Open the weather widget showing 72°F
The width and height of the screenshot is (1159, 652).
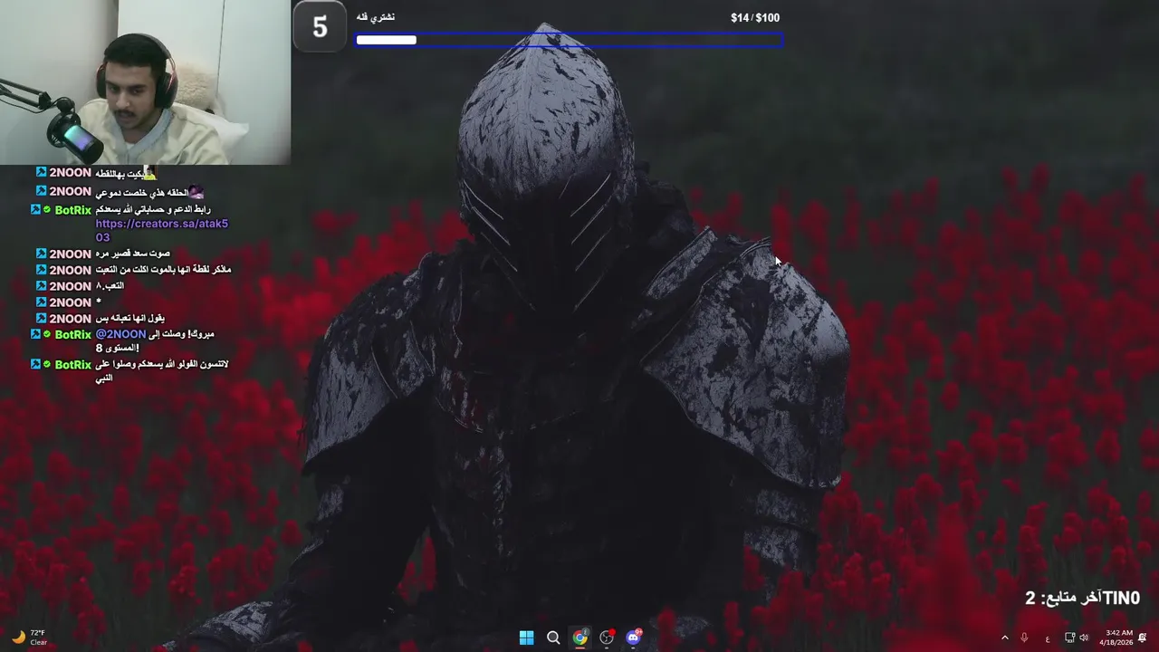tap(28, 638)
